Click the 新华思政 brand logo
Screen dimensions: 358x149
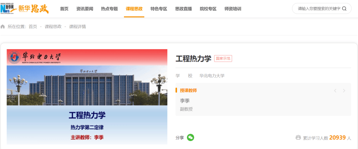(33, 9)
